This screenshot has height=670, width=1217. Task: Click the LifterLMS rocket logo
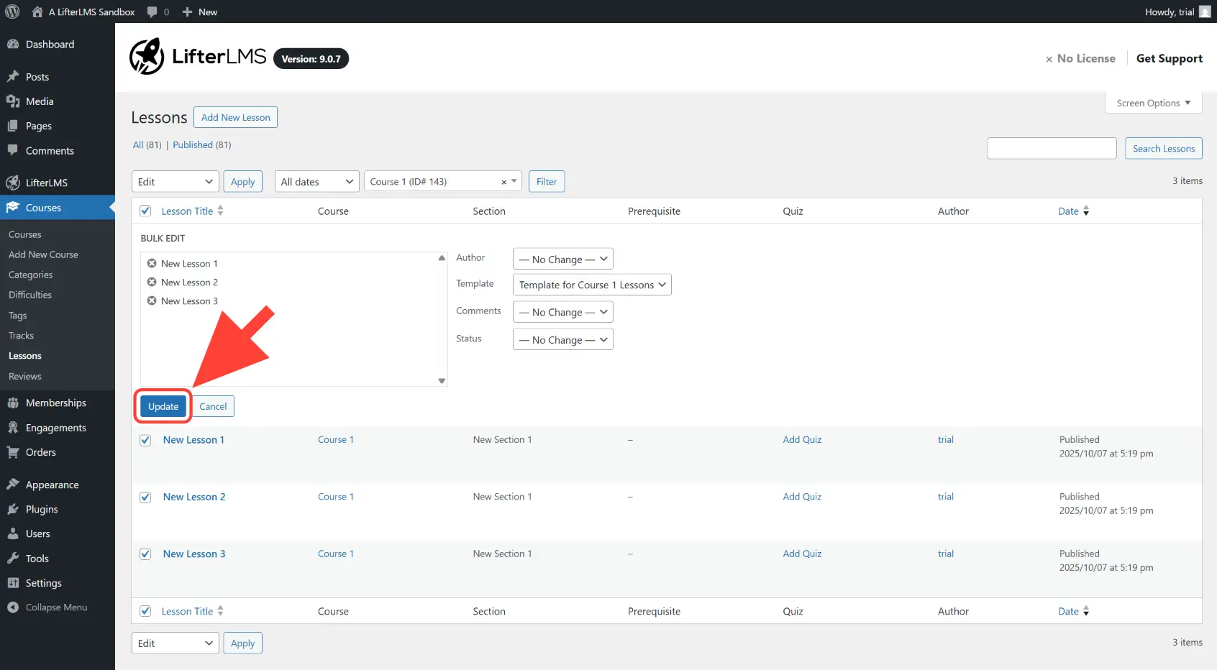147,57
